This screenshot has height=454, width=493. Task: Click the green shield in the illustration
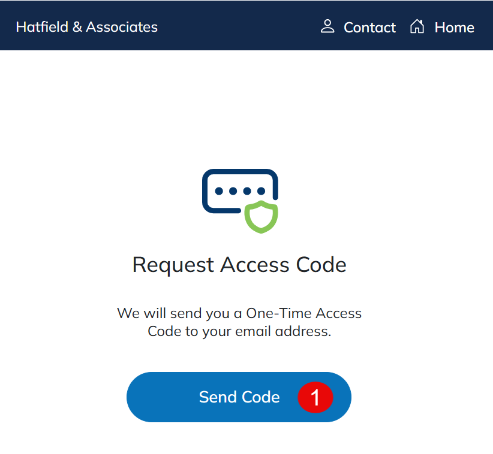(x=261, y=217)
